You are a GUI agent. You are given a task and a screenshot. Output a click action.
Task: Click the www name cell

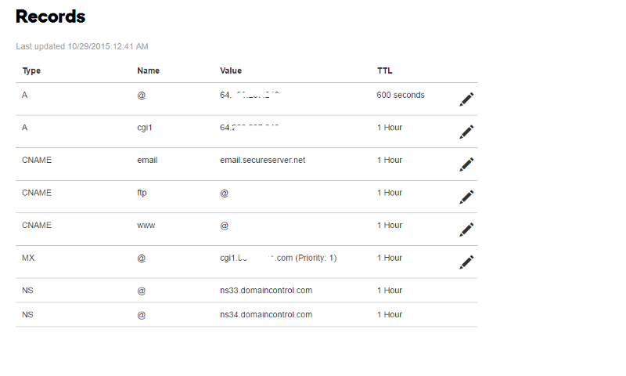(146, 226)
